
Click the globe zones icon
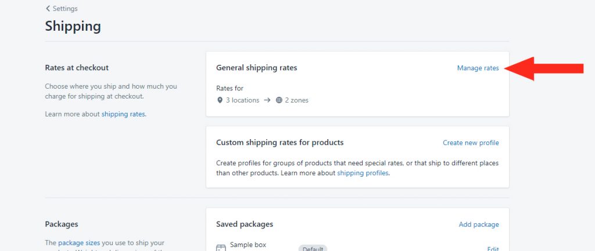click(279, 100)
